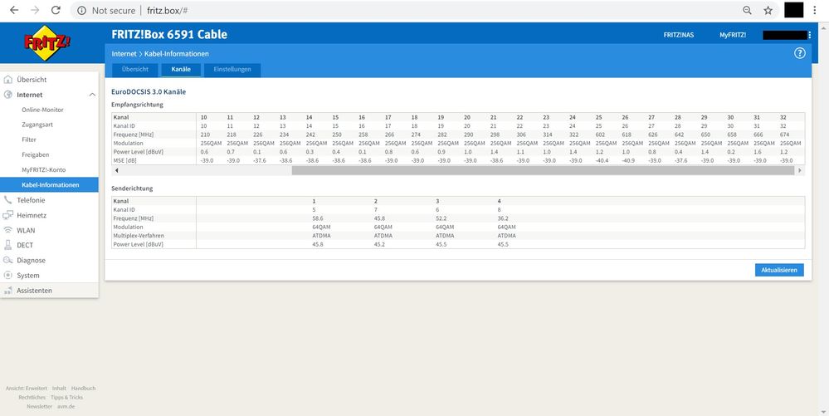Click EuroDOCSIS 3.0 Kanäle heading
Viewport: 829px width, 416px height.
(x=149, y=91)
